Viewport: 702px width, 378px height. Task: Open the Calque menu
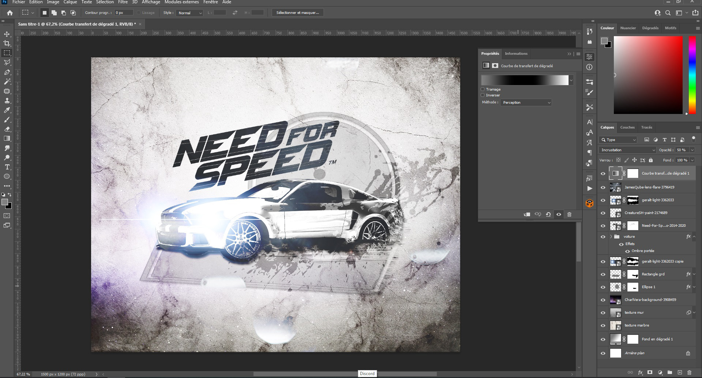pos(70,2)
